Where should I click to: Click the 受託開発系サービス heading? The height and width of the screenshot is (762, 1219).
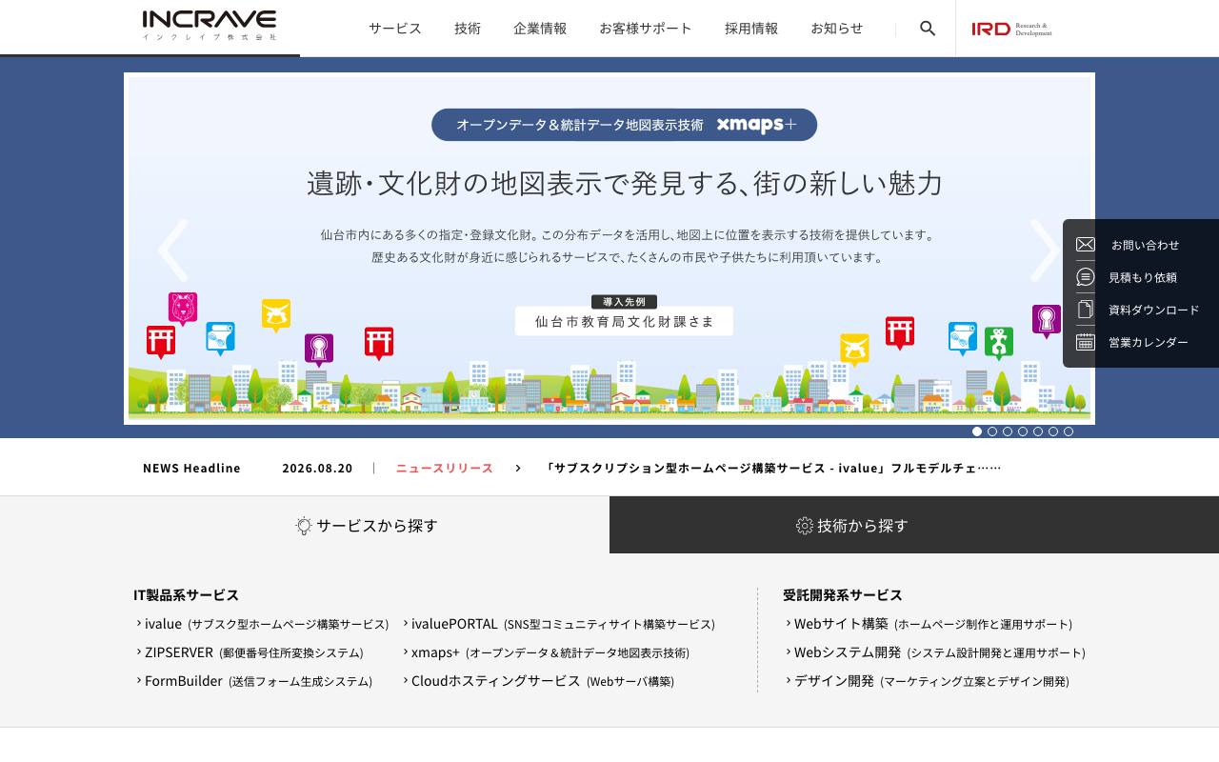[843, 595]
